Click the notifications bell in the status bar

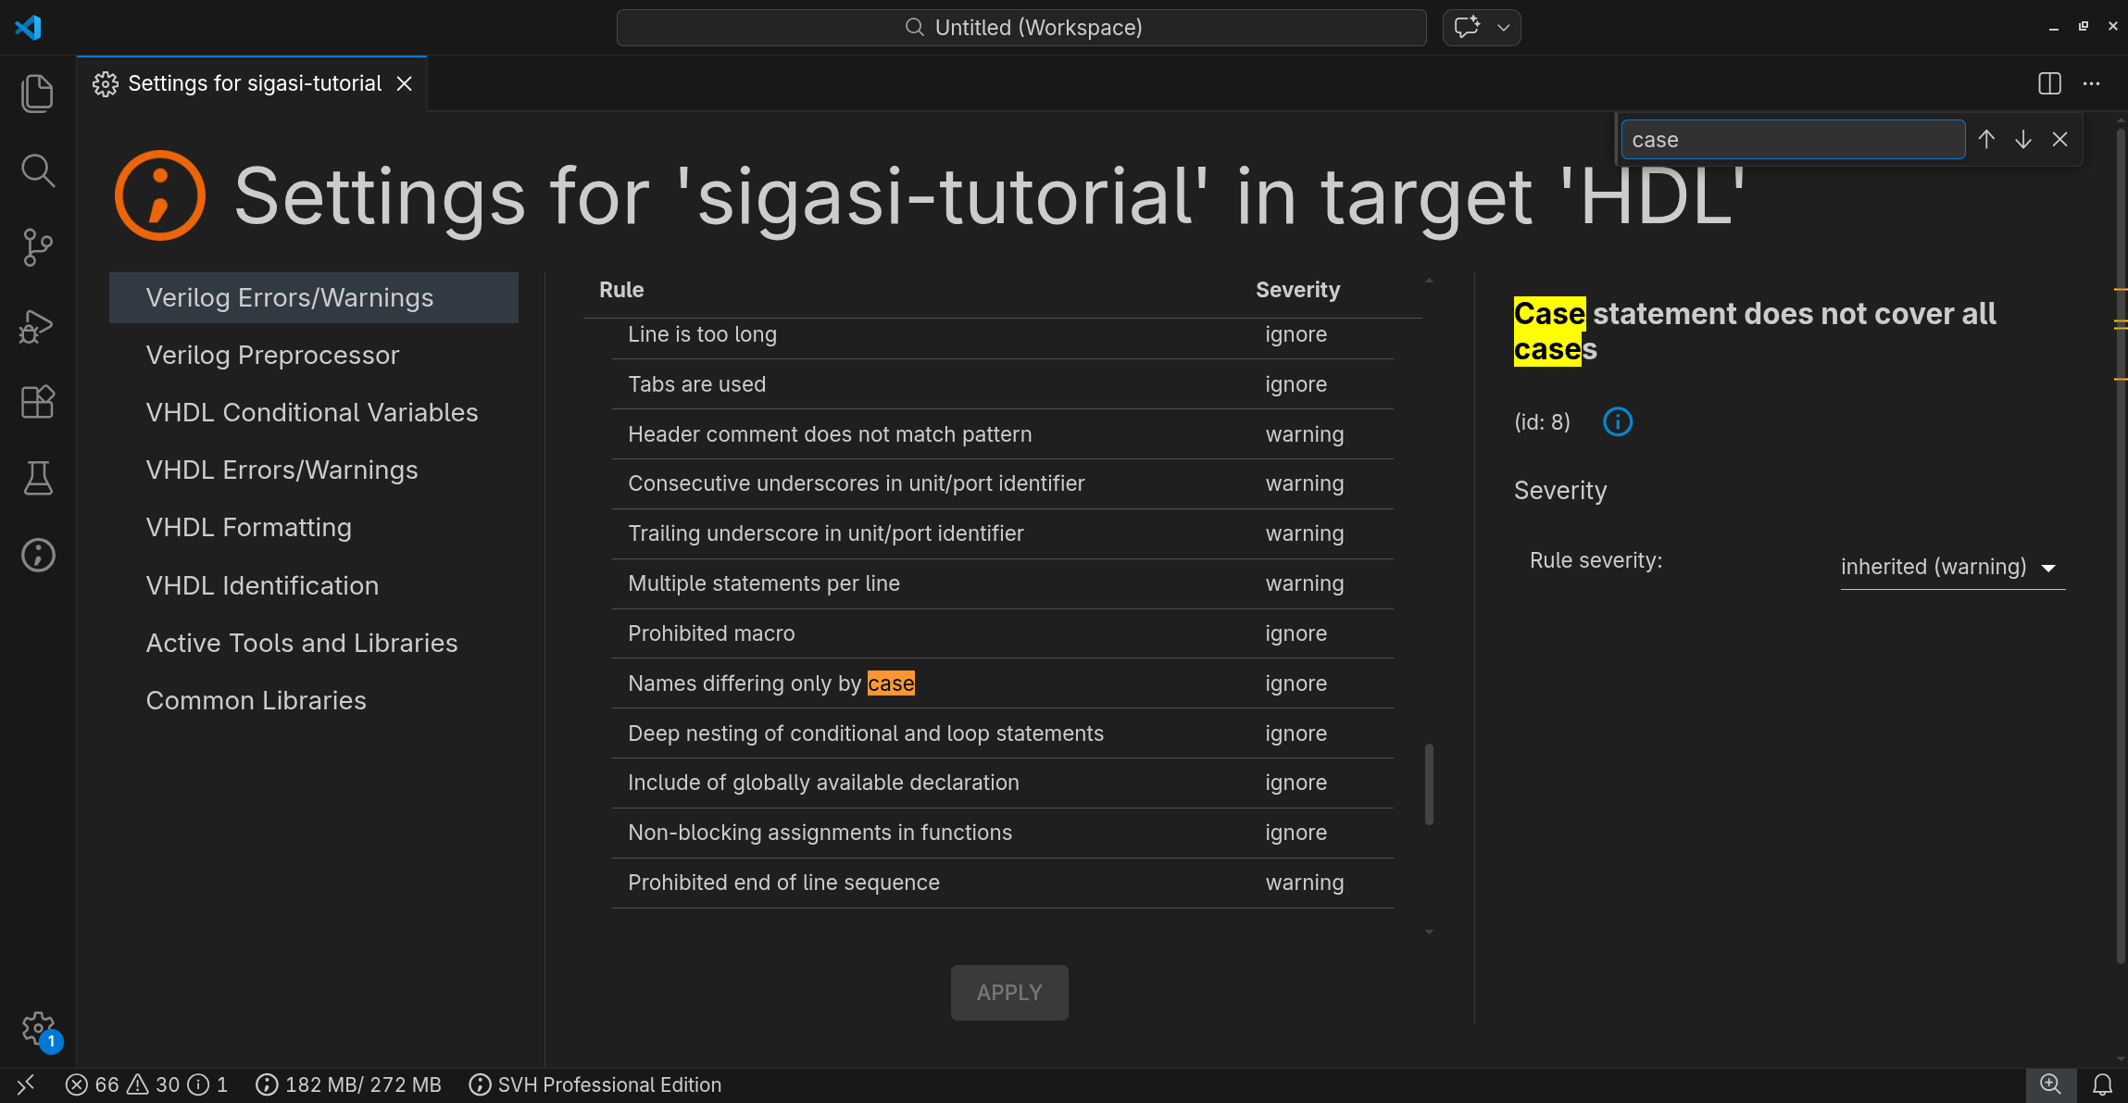point(2100,1084)
